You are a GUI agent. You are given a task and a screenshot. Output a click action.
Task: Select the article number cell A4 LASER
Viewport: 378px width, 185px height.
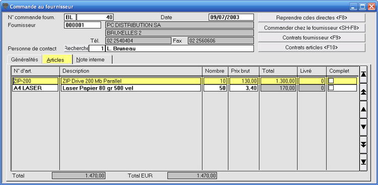tap(35, 88)
